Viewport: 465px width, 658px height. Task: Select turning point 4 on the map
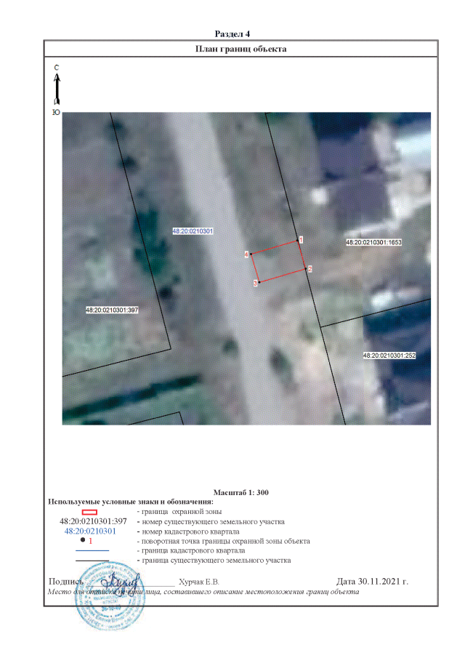(x=251, y=254)
